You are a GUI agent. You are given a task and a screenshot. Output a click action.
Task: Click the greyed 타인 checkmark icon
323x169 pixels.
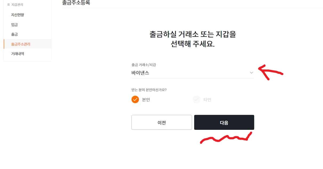pos(196,100)
